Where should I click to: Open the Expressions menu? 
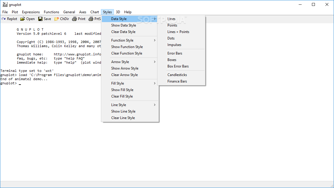31,12
